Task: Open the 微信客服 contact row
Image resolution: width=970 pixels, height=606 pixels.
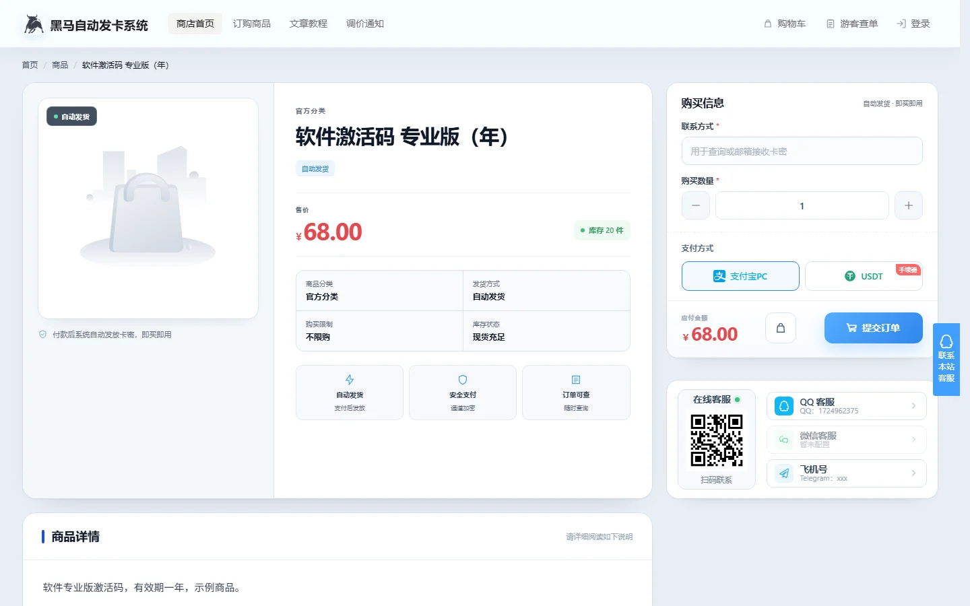Action: pyautogui.click(x=847, y=440)
